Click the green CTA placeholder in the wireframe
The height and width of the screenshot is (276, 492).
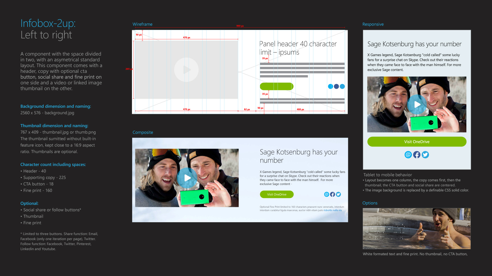(x=276, y=86)
